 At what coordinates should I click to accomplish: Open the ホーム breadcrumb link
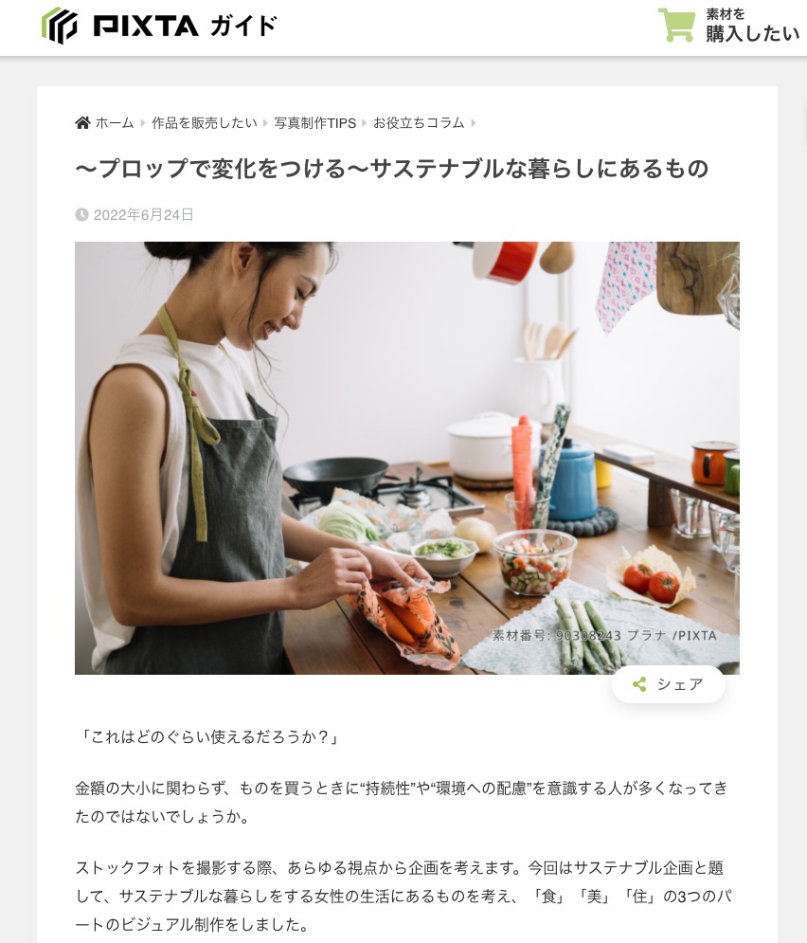coord(115,123)
